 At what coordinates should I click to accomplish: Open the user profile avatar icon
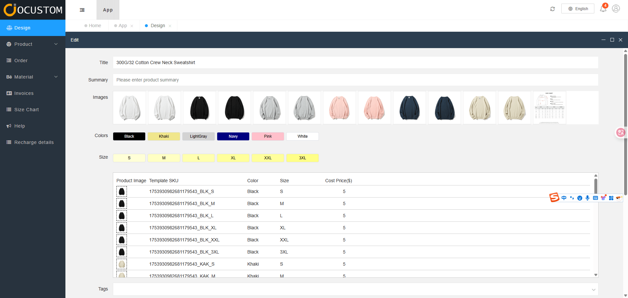(x=616, y=9)
